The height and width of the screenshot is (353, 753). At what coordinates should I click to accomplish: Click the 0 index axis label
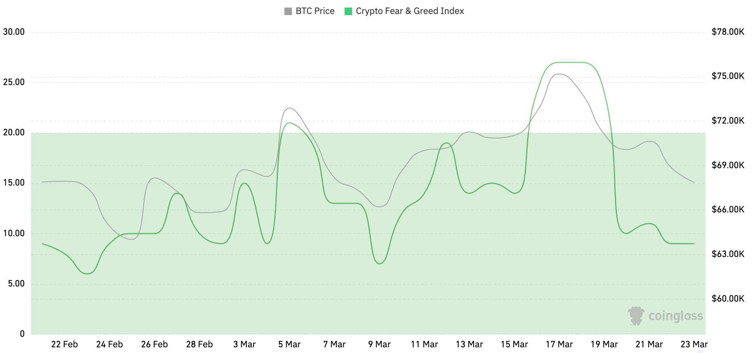[22, 334]
